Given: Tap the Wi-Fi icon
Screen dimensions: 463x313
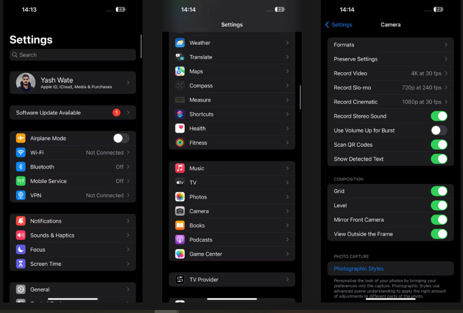Looking at the screenshot, I should [21, 152].
